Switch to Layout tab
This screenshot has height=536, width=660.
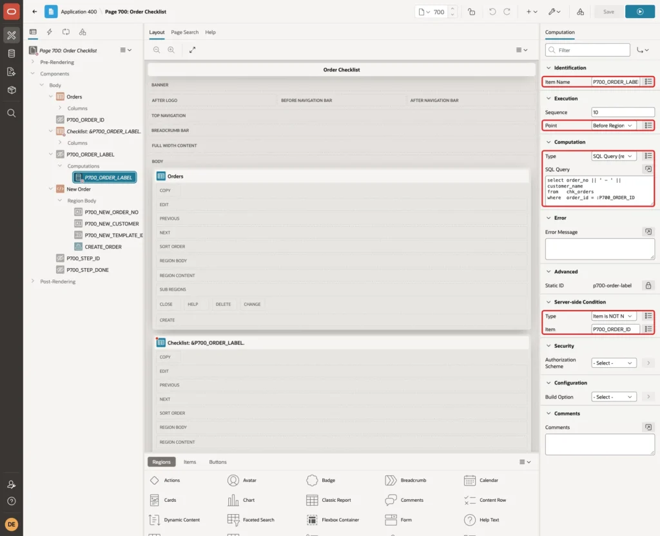[157, 32]
